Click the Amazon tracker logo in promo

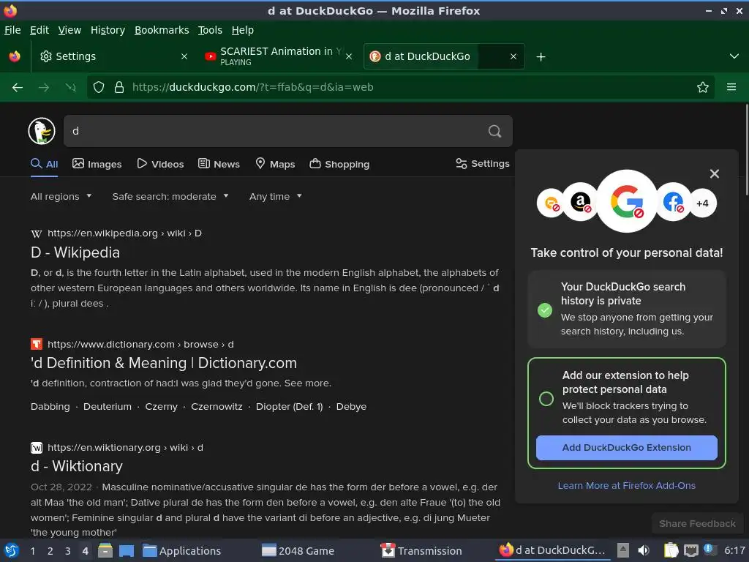coord(580,202)
